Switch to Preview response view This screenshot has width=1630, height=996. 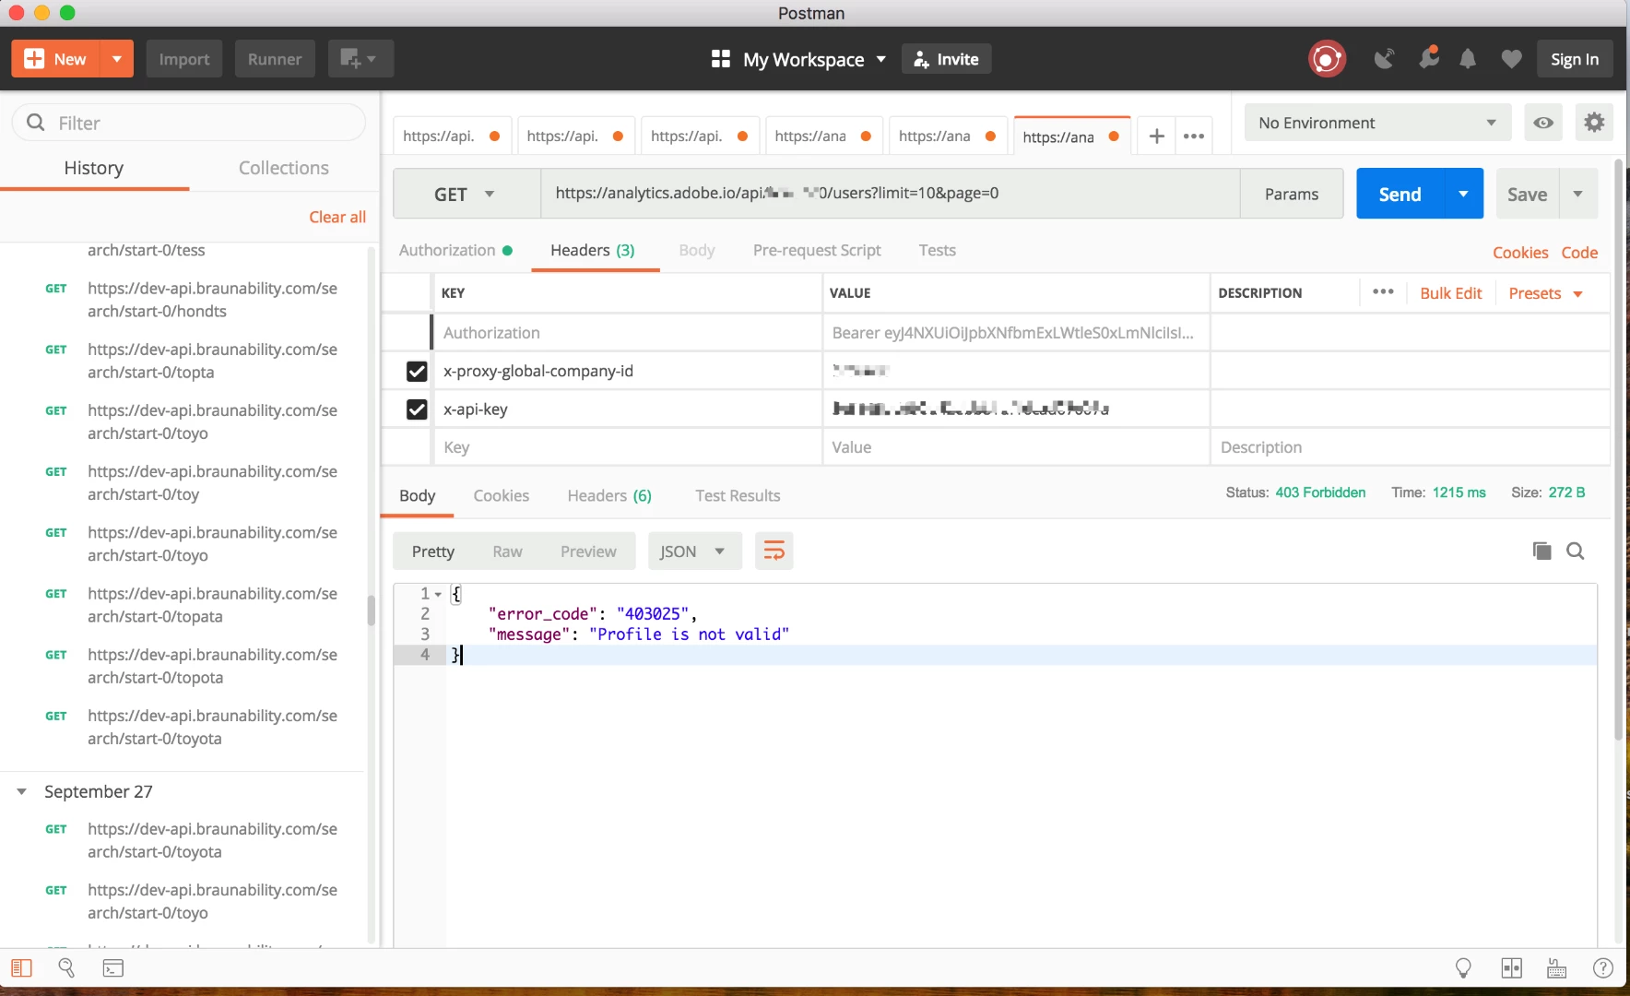click(588, 551)
